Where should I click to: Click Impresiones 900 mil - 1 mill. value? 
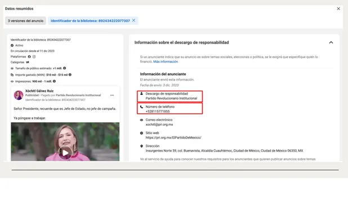(42, 82)
